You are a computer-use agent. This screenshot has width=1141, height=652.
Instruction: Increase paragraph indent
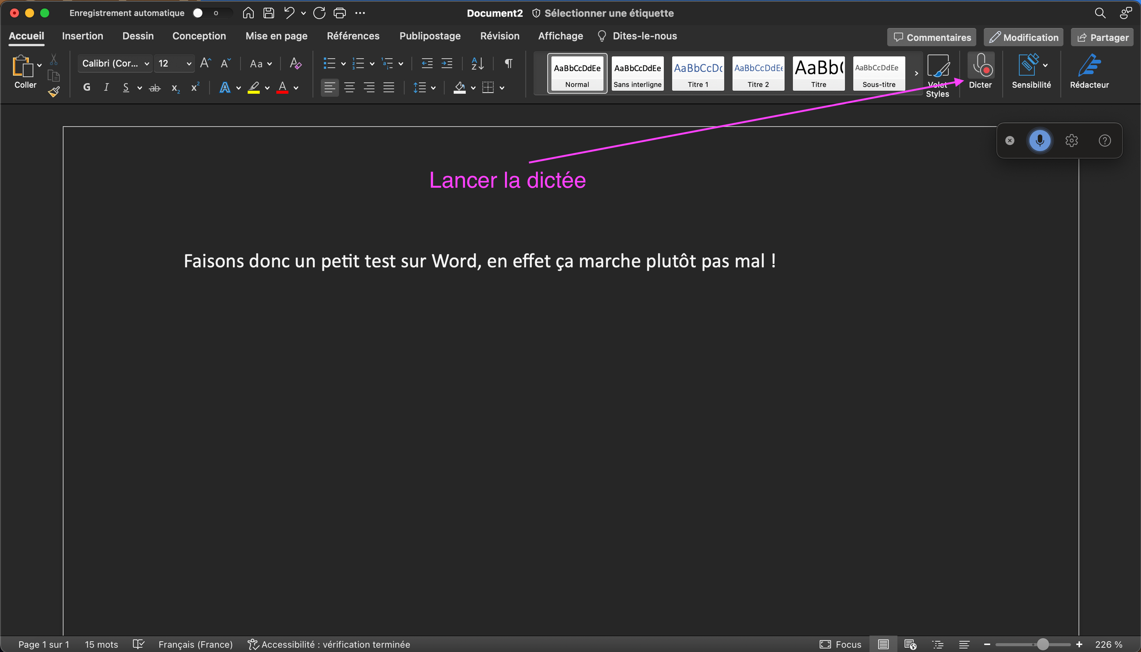coord(447,63)
